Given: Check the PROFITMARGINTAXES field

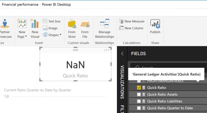Looking at the screenshot, I should pyautogui.click(x=139, y=81).
